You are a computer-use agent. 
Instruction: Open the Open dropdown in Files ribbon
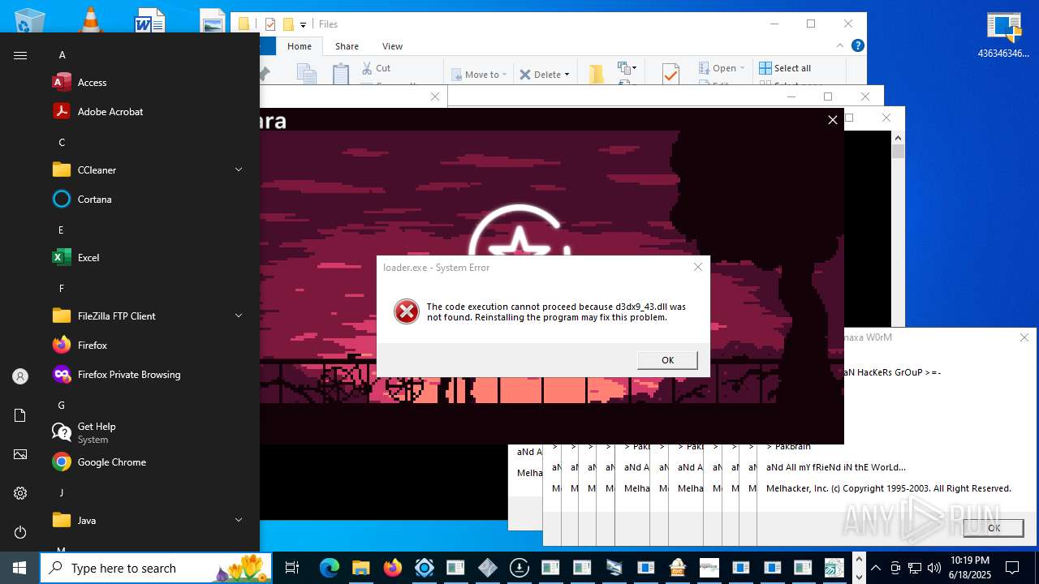click(722, 68)
